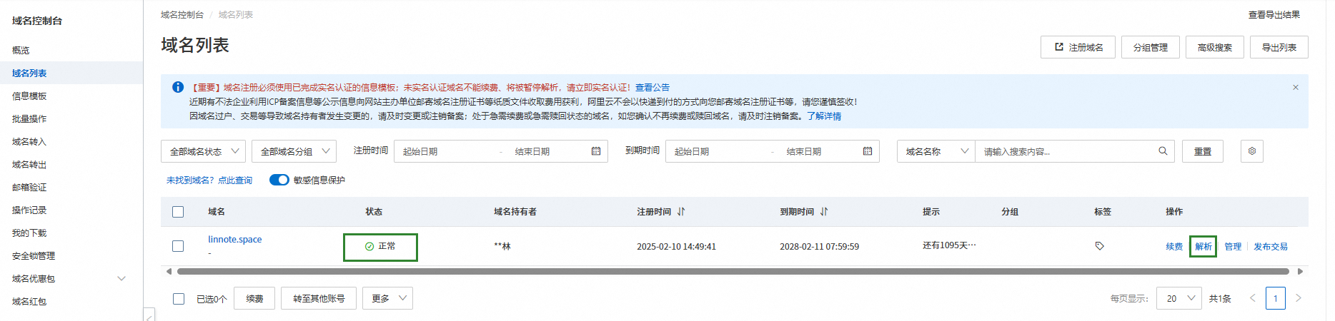Open column settings gear icon

pyautogui.click(x=1252, y=151)
